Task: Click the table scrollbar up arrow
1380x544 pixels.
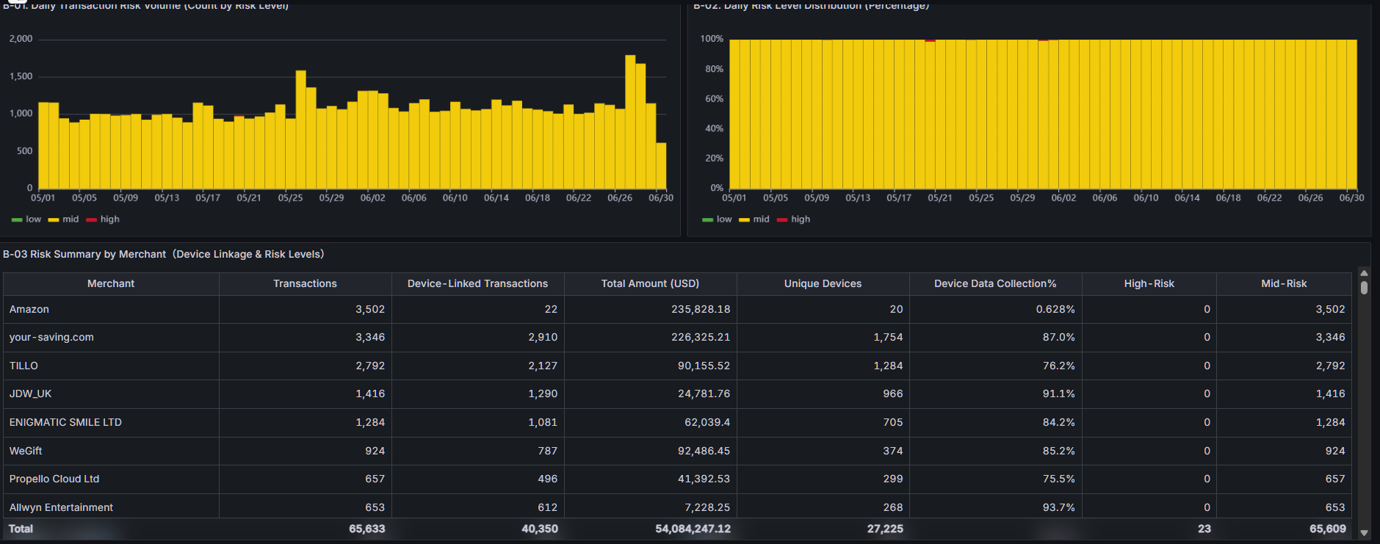Action: click(x=1364, y=273)
